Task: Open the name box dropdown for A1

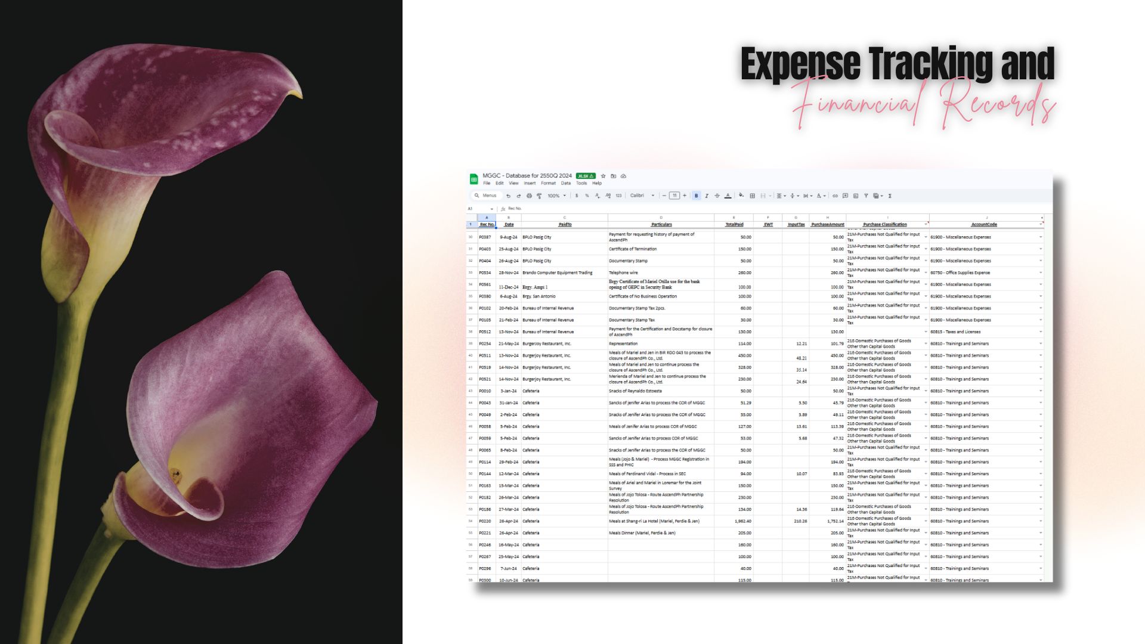Action: 491,209
